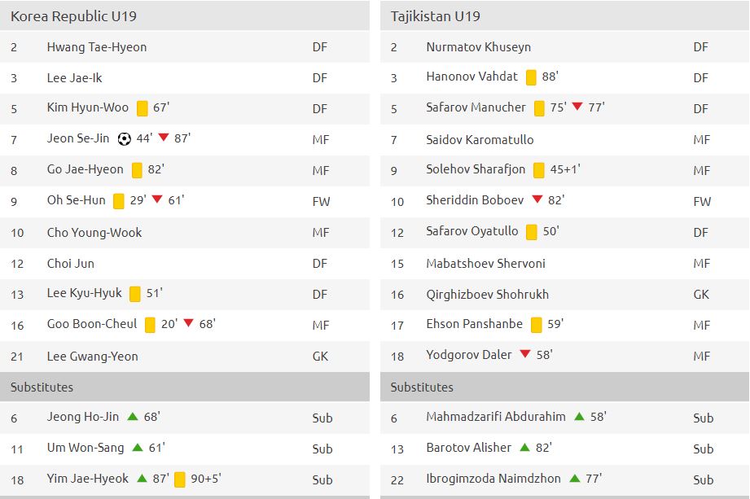This screenshot has height=499, width=750.
Task: Open goalkeeper Qirghizboev Shohrukh's name
Action: [488, 295]
